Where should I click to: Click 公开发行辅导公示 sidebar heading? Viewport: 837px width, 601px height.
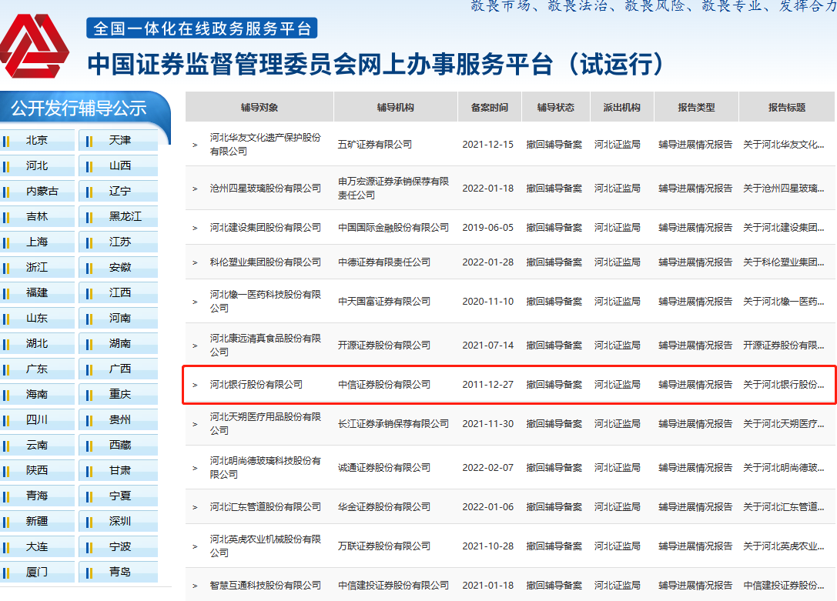pyautogui.click(x=79, y=109)
